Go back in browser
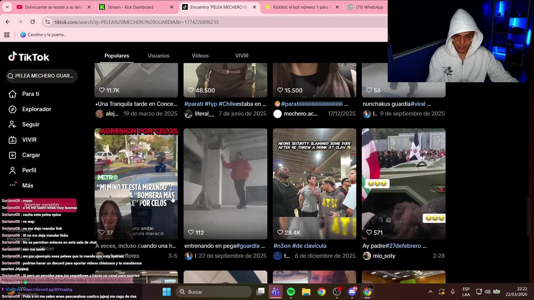The width and height of the screenshot is (534, 300). pyautogui.click(x=8, y=22)
